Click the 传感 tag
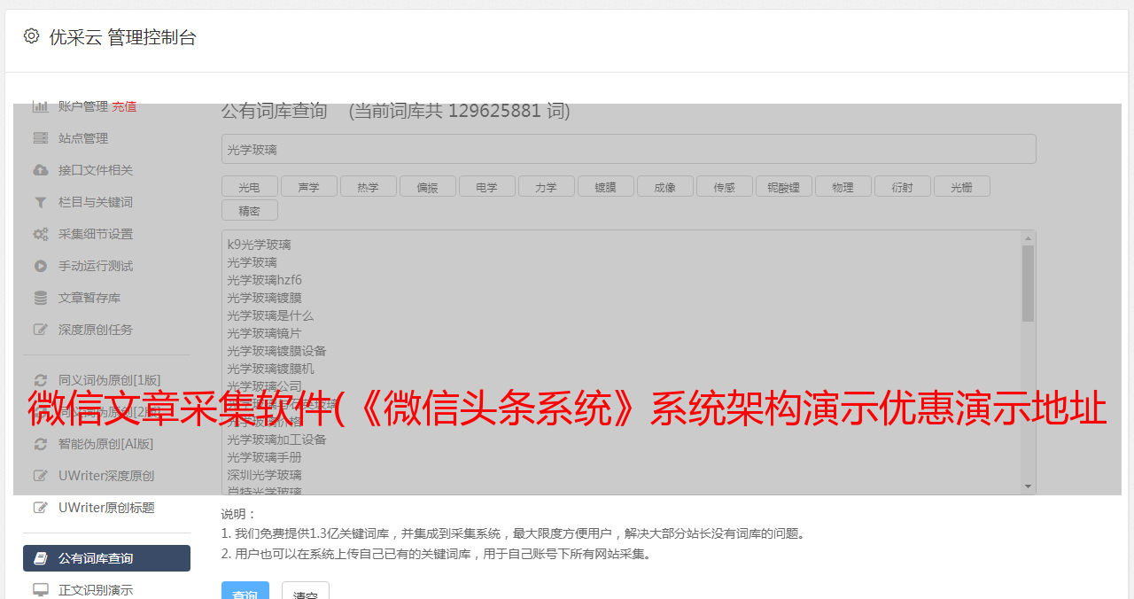Screen dimensions: 1134x599 point(724,186)
